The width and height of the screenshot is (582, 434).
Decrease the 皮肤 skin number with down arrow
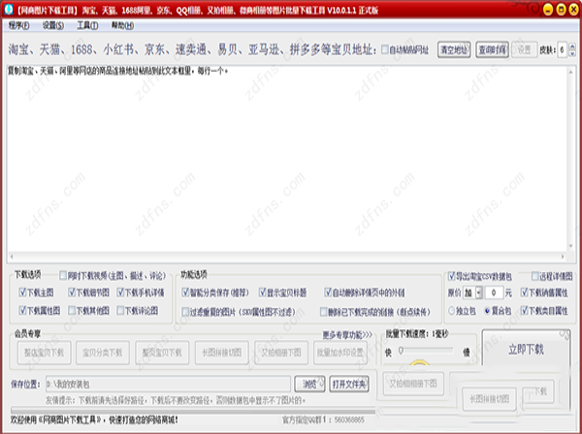[x=572, y=53]
